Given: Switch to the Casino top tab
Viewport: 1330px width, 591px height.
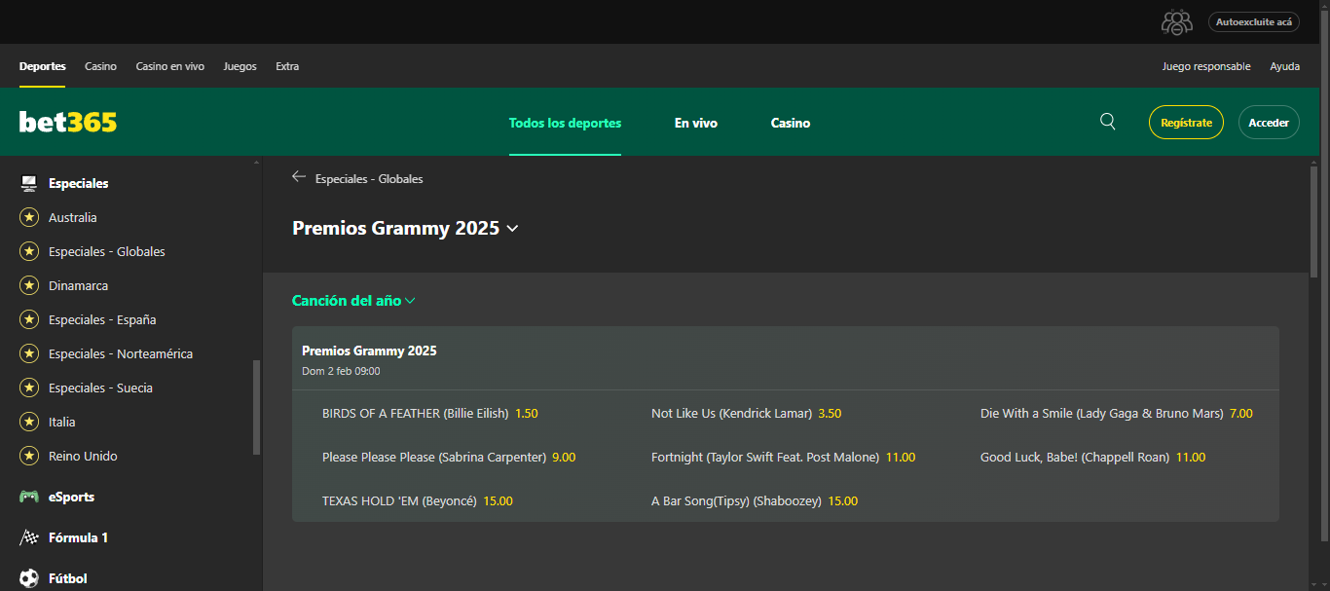Looking at the screenshot, I should [100, 66].
